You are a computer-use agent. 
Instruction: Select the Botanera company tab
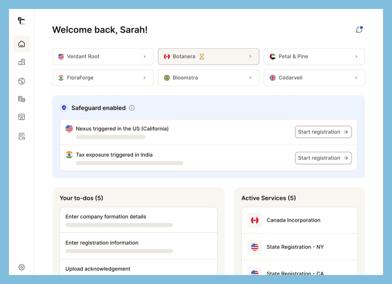tap(208, 57)
